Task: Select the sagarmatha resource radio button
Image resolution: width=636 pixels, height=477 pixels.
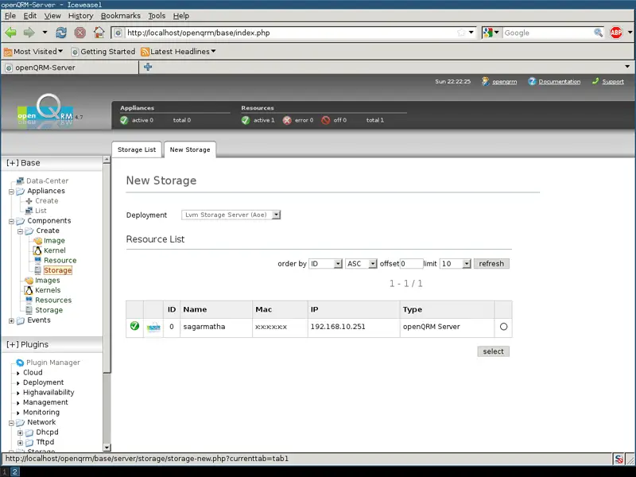Action: (503, 327)
